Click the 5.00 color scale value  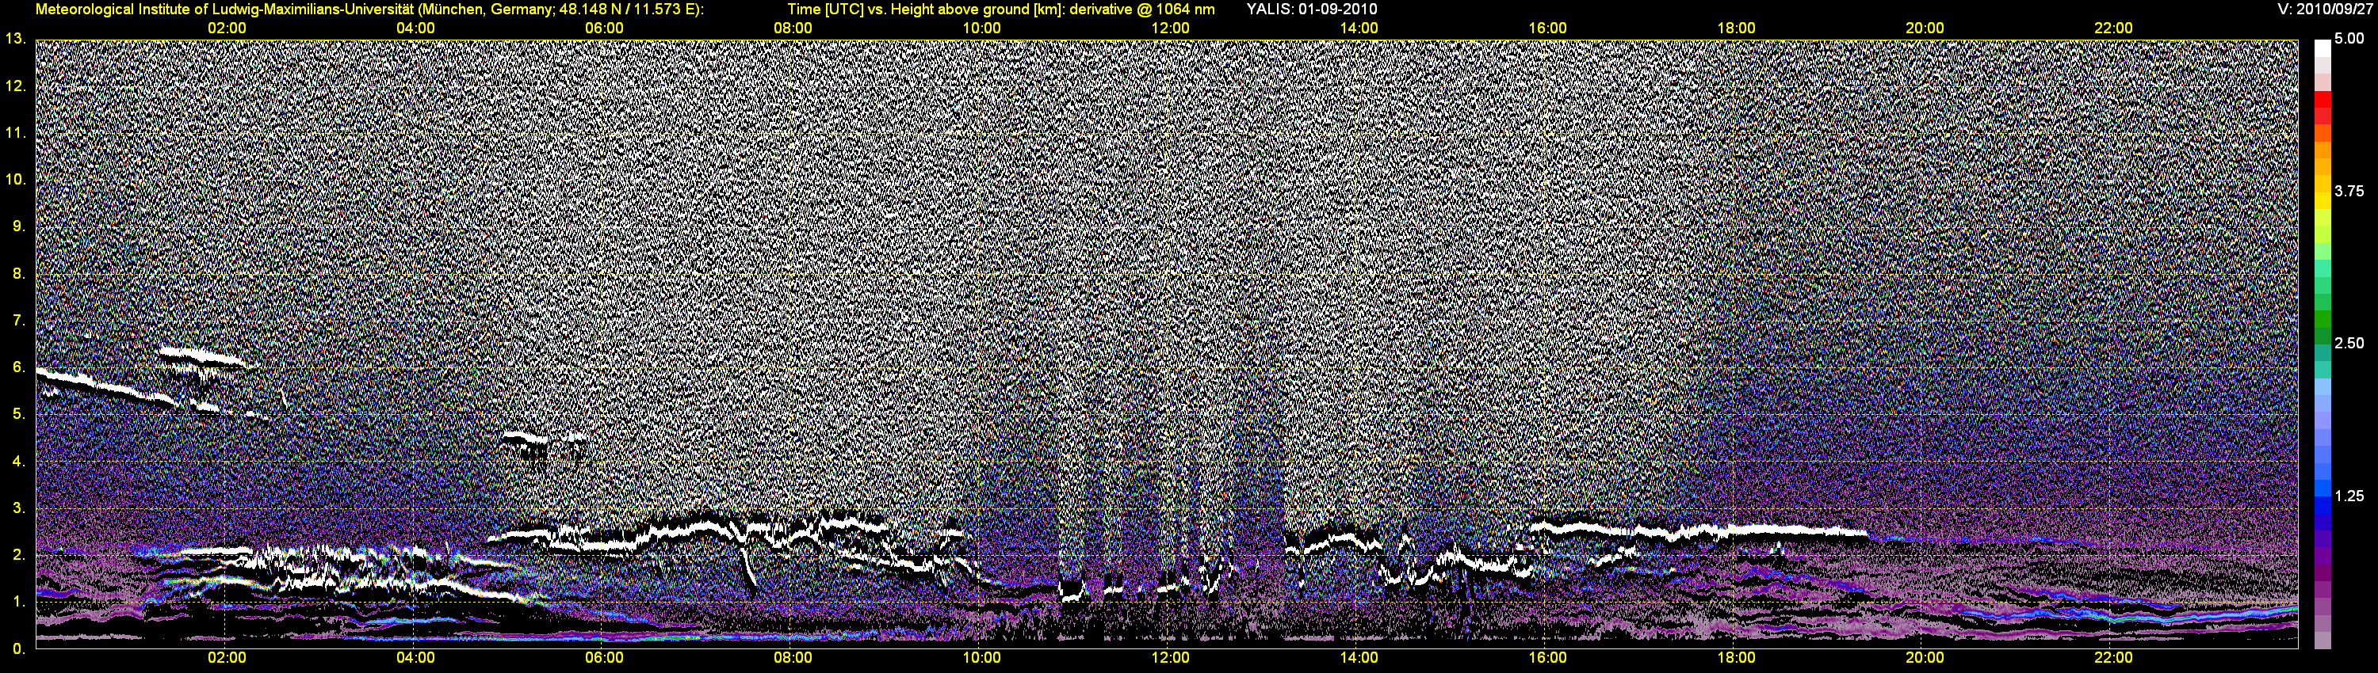[2349, 39]
